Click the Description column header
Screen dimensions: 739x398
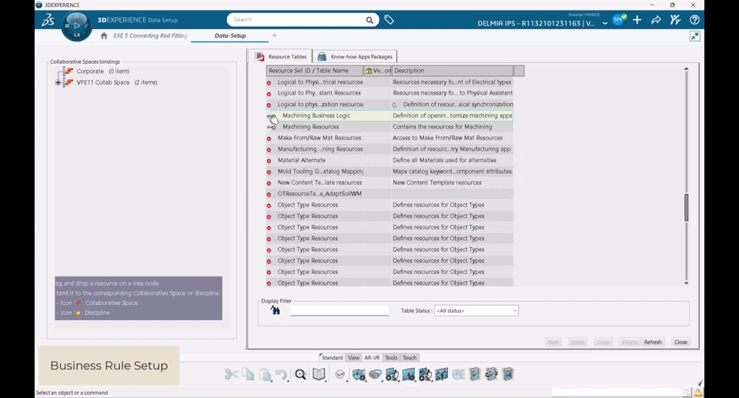click(x=453, y=71)
